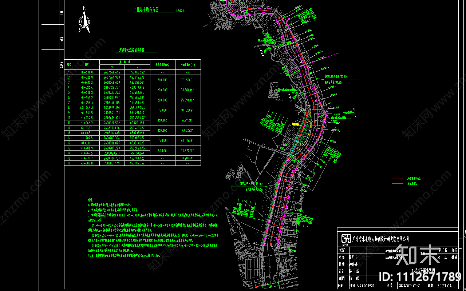This screenshot has width=466, height=291.
Task: Select the drawing title '工程总平面布置图' at top
Action: 146,10
